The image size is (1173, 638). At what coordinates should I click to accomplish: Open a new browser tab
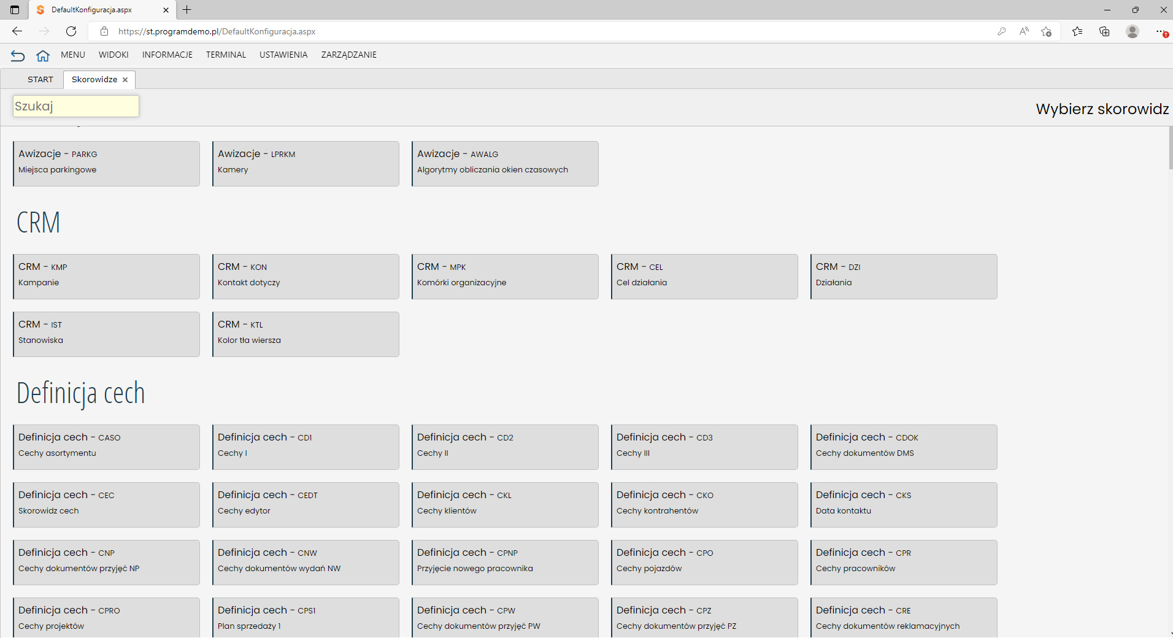coord(187,10)
